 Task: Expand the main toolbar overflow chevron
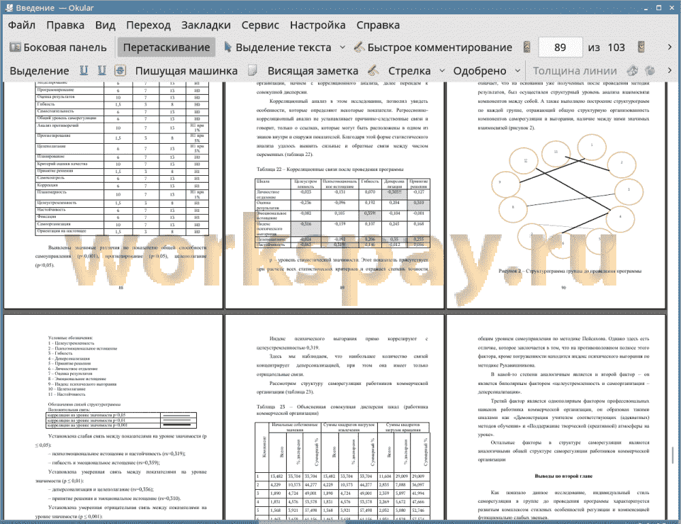click(669, 47)
